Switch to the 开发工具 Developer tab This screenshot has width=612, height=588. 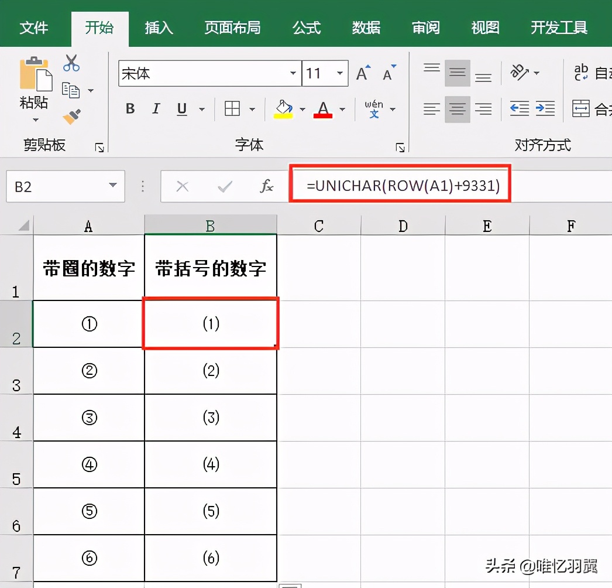tap(559, 28)
